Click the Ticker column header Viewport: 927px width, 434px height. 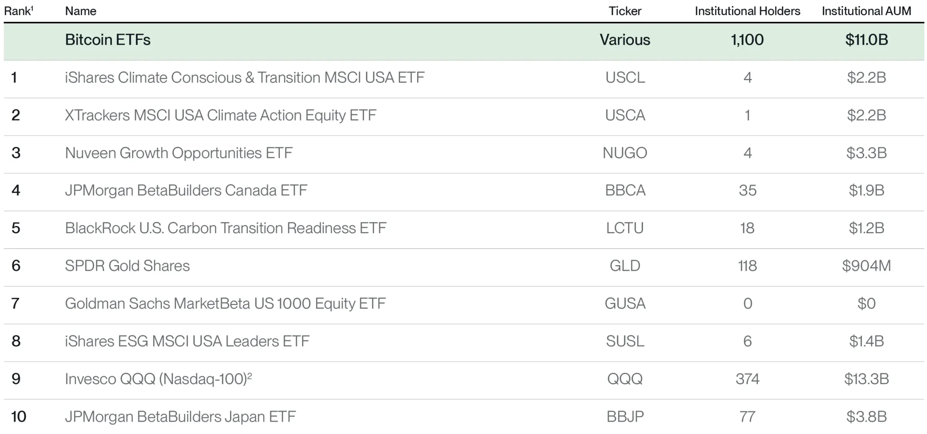pyautogui.click(x=625, y=11)
